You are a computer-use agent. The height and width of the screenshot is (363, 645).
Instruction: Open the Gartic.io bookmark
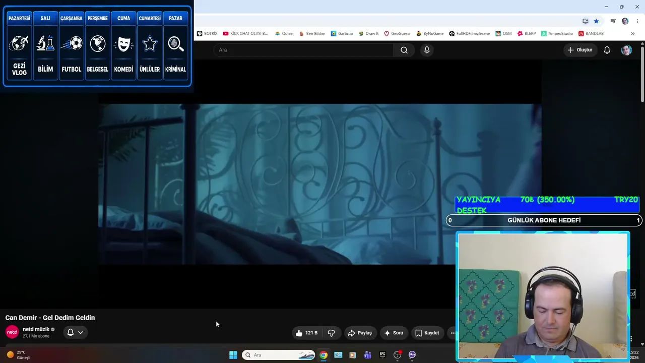click(342, 34)
